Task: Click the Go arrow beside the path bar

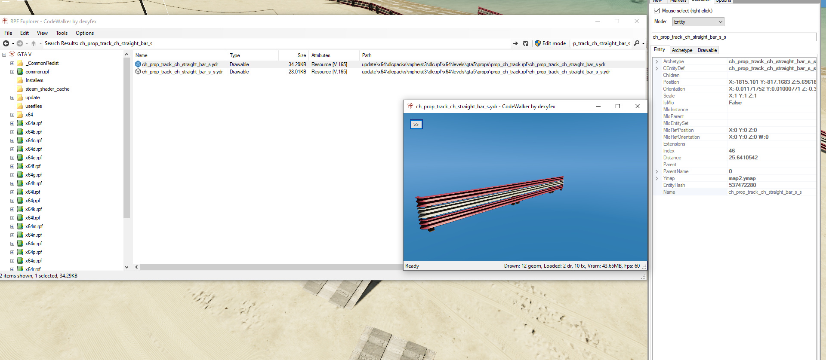Action: click(x=515, y=43)
